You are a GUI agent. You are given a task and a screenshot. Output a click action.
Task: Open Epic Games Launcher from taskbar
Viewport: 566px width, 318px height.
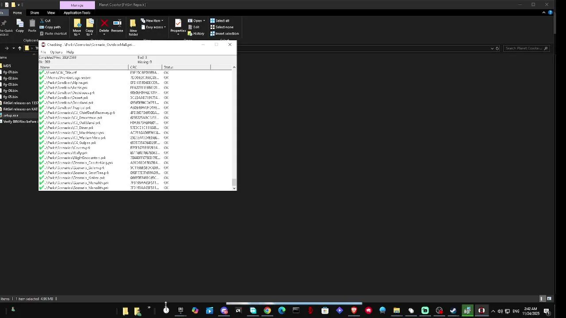click(180, 310)
